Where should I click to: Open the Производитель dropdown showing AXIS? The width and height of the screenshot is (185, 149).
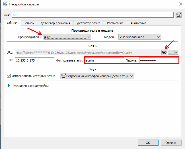coord(67,37)
